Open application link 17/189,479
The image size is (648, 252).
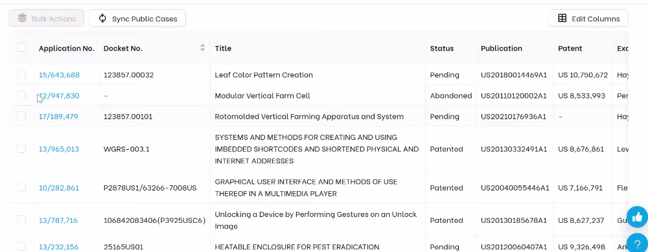58,117
